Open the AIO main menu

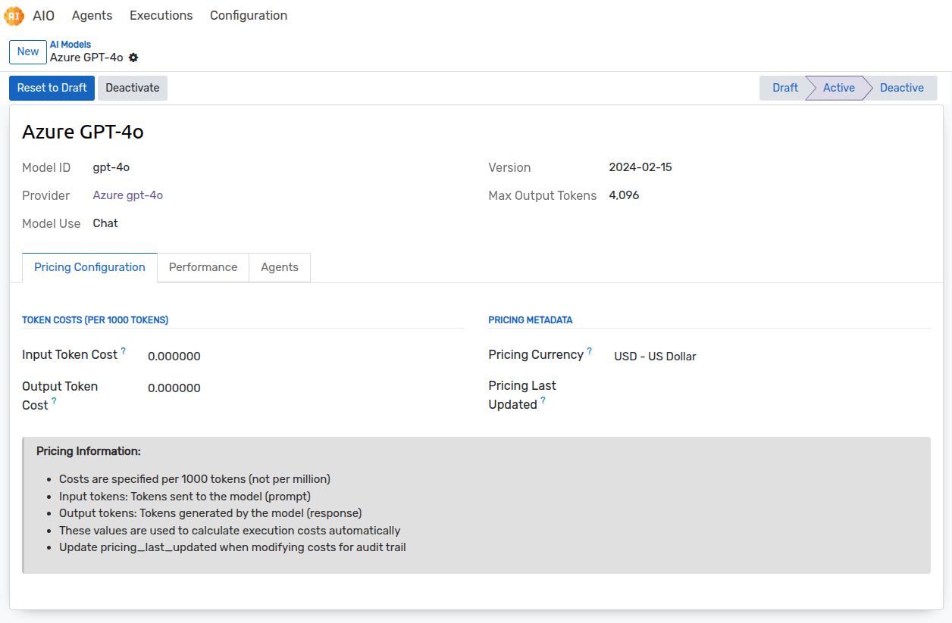44,15
